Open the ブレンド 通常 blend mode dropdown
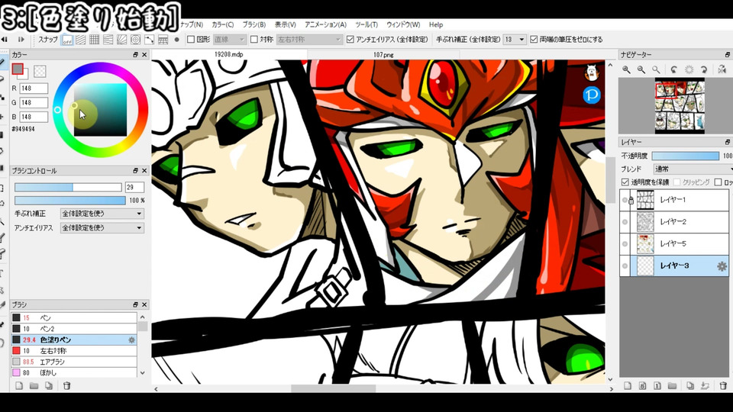Screen dimensions: 733x412 (693, 169)
